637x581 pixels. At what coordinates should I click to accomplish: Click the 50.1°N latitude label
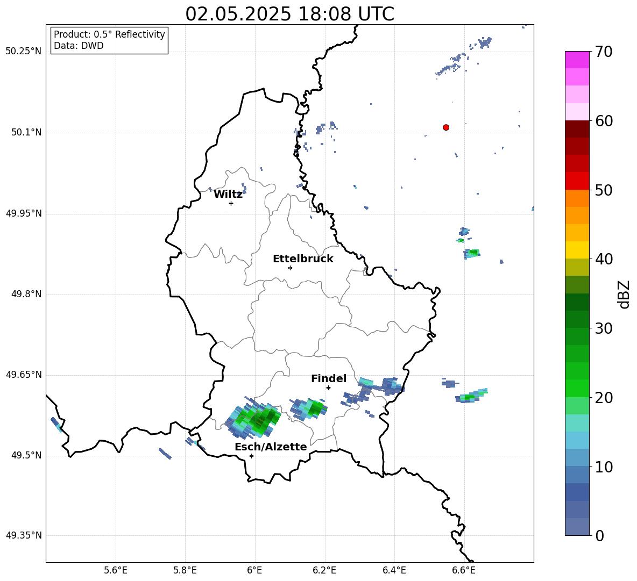click(x=26, y=132)
